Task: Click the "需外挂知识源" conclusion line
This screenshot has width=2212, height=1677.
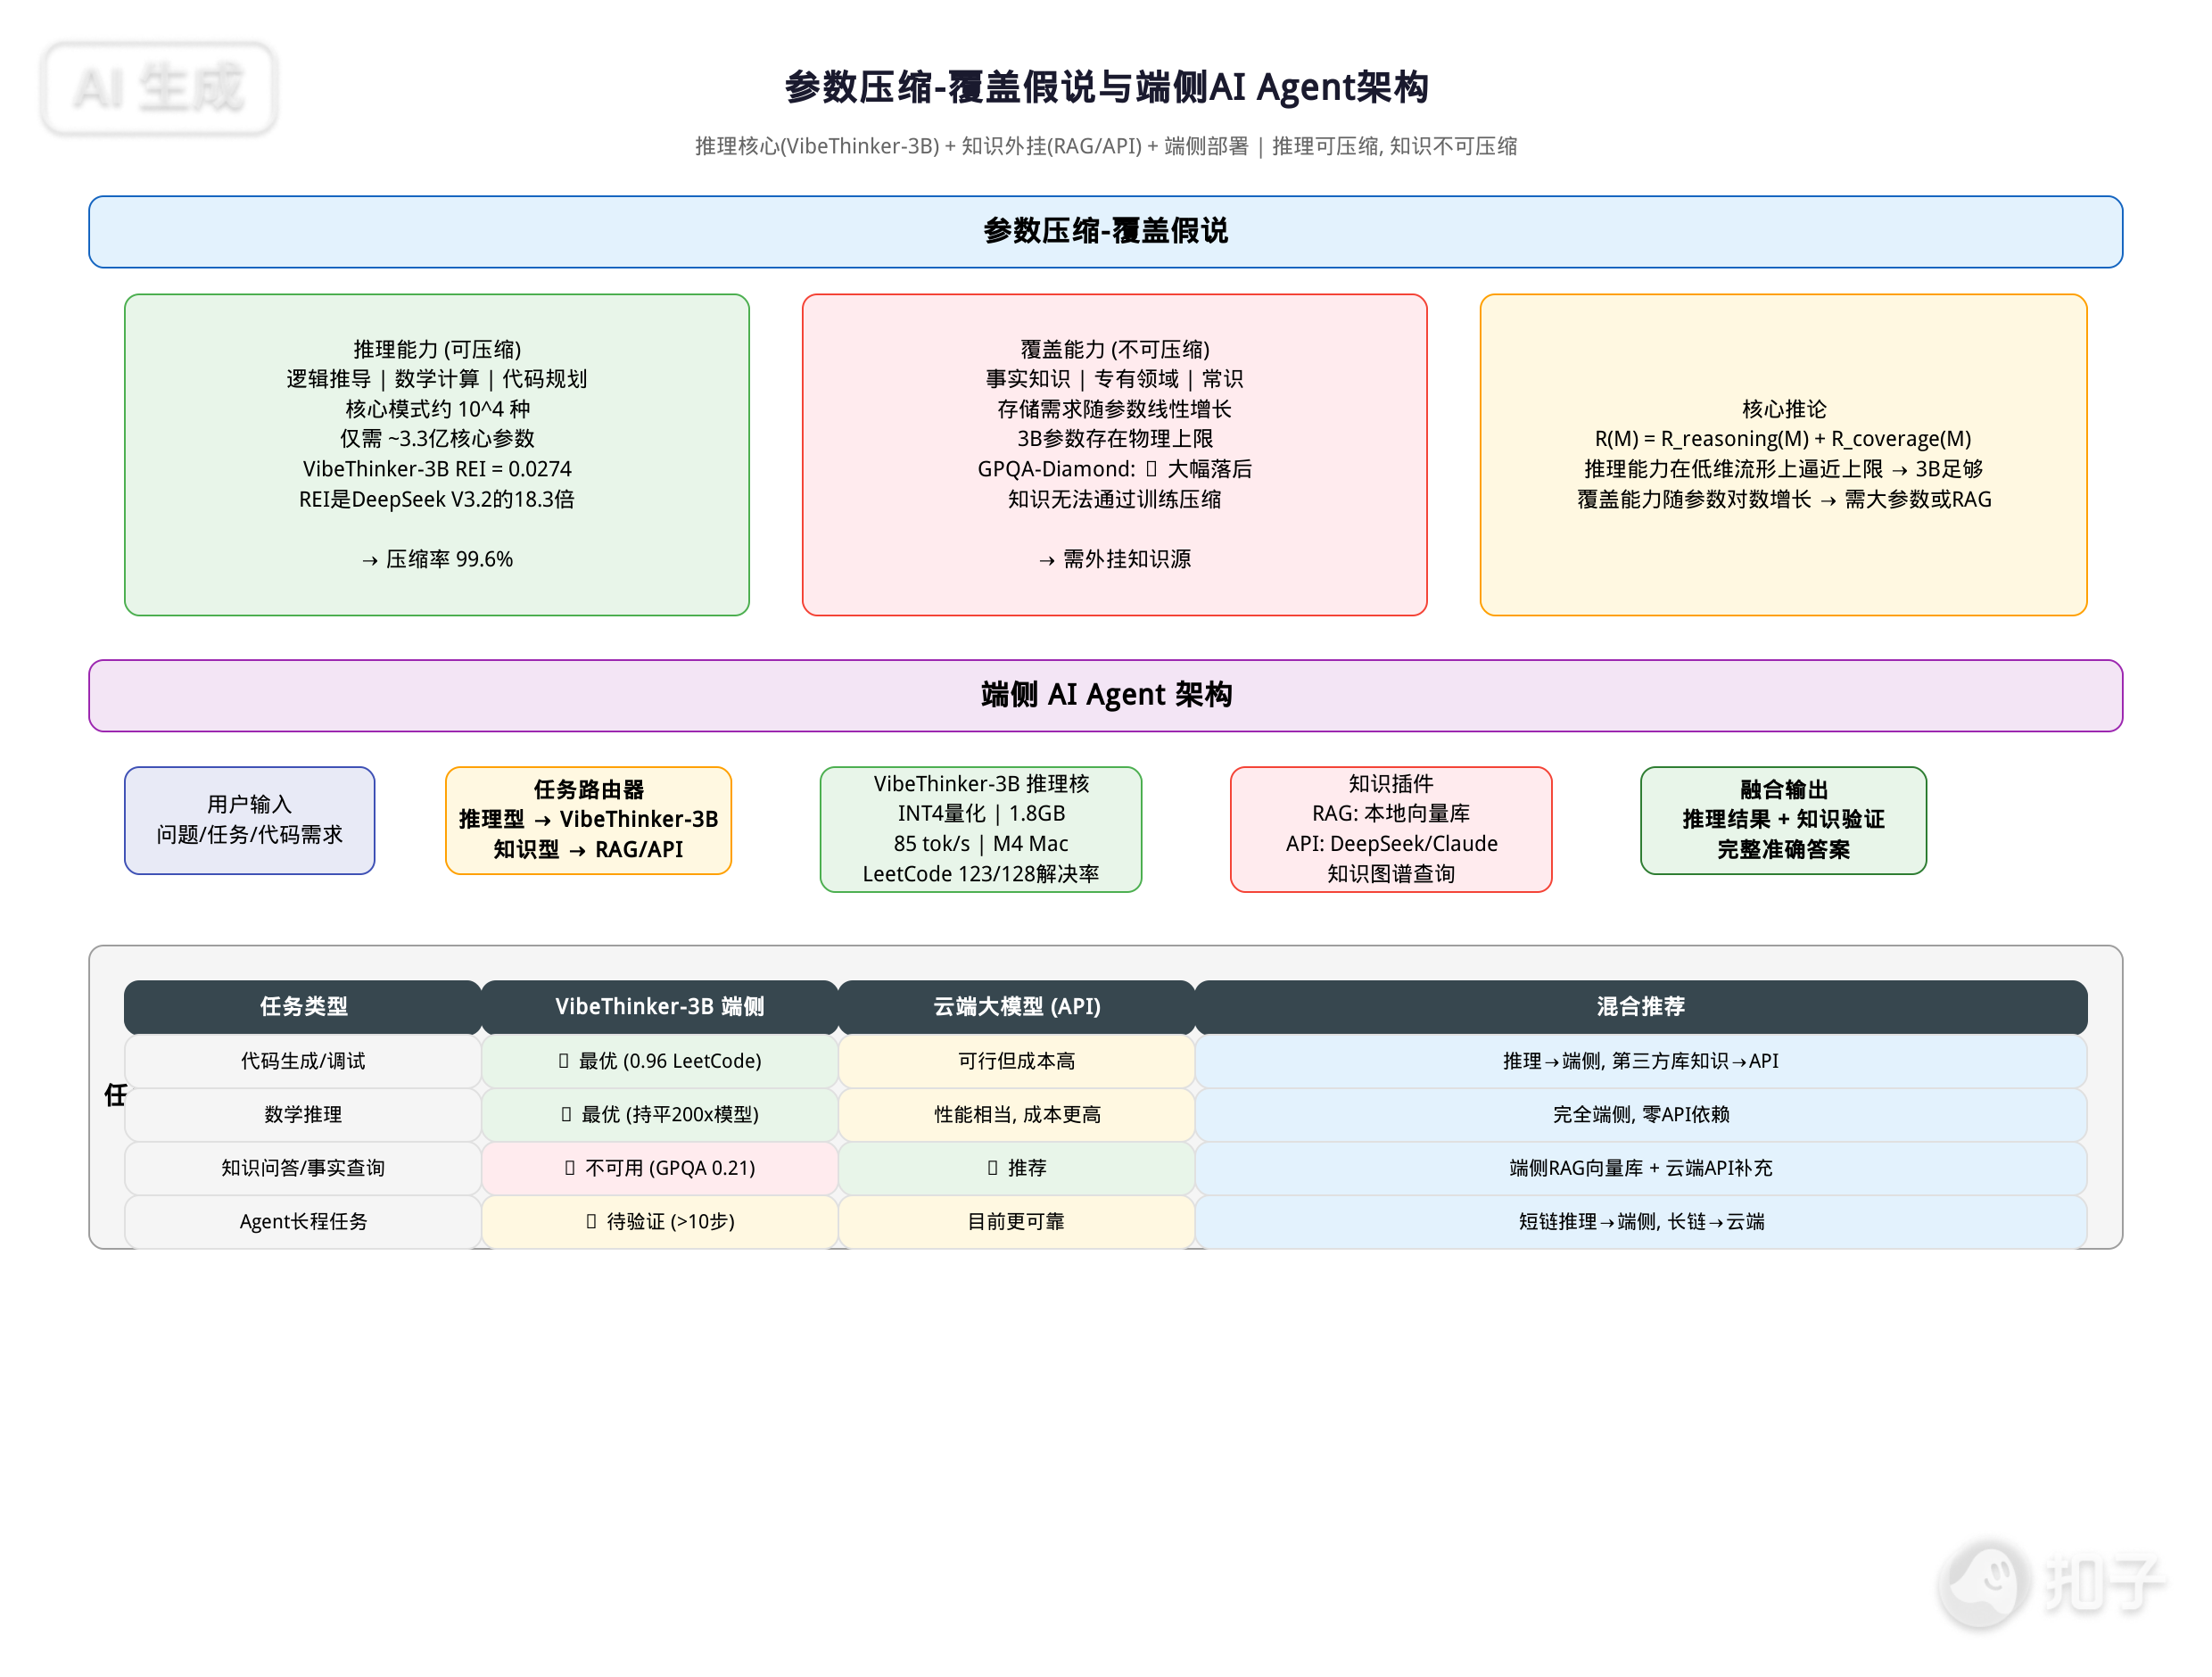Action: coord(1115,559)
